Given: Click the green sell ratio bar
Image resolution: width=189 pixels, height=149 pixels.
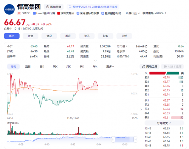Looking at the screenshot, I should coord(173,73).
